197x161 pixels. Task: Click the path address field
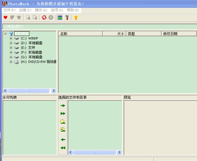pos(100,26)
